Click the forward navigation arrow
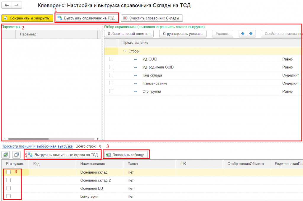 [17, 6]
